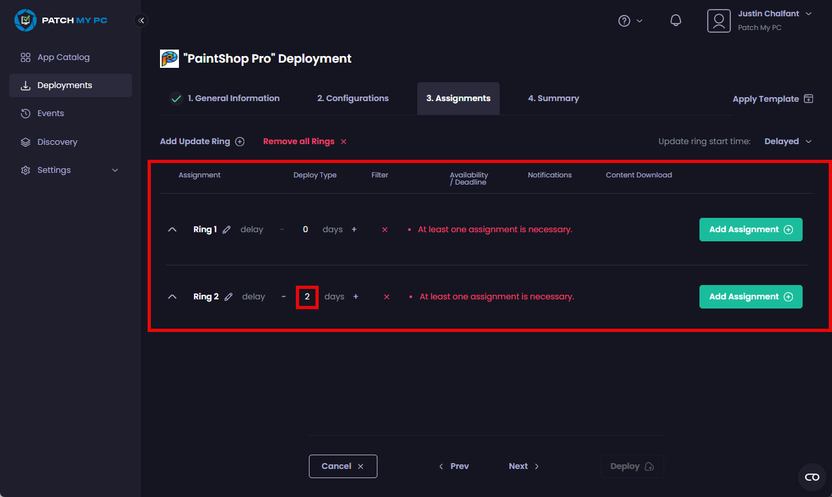This screenshot has height=497, width=832.
Task: Increase Ring 2 delay with the plus stepper
Action: tap(355, 296)
